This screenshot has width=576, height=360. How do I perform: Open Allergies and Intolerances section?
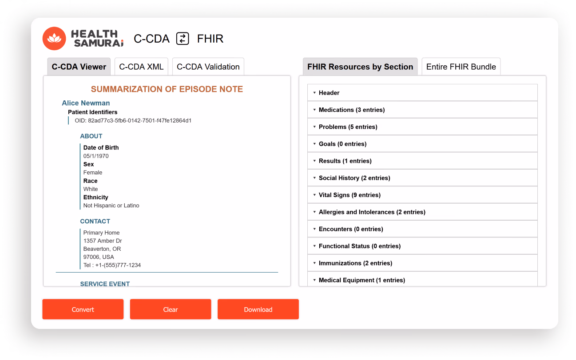(372, 212)
